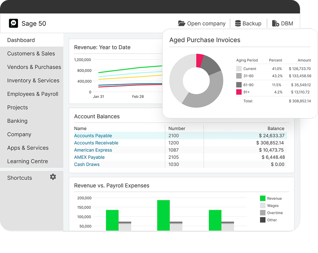Viewport: 318px width, 253px height.
Task: Open the Banking section
Action: (17, 121)
